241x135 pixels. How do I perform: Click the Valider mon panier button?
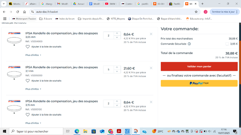(x=199, y=66)
